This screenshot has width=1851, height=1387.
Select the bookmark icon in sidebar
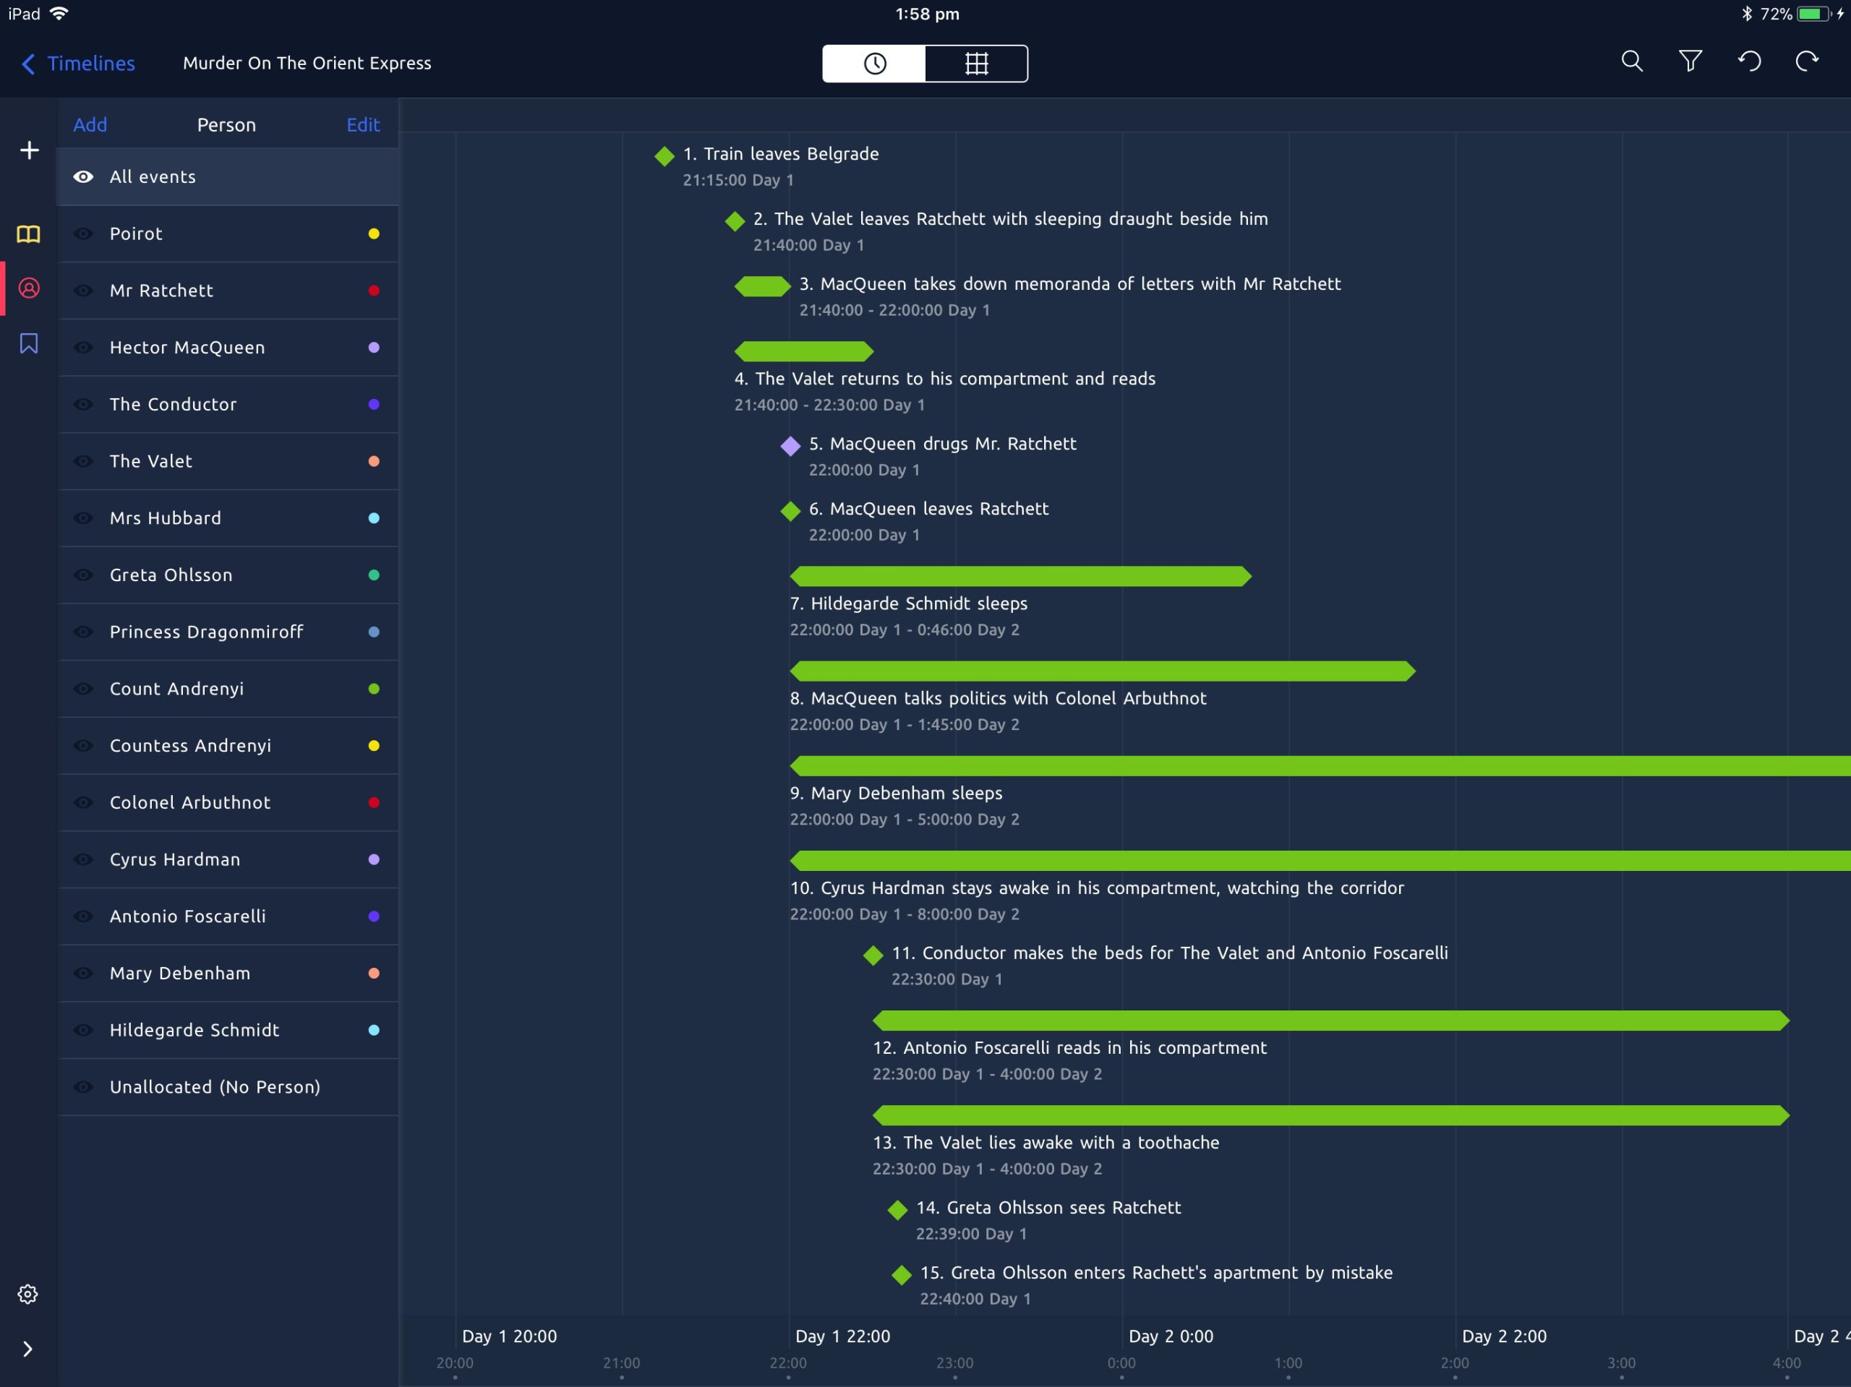28,344
